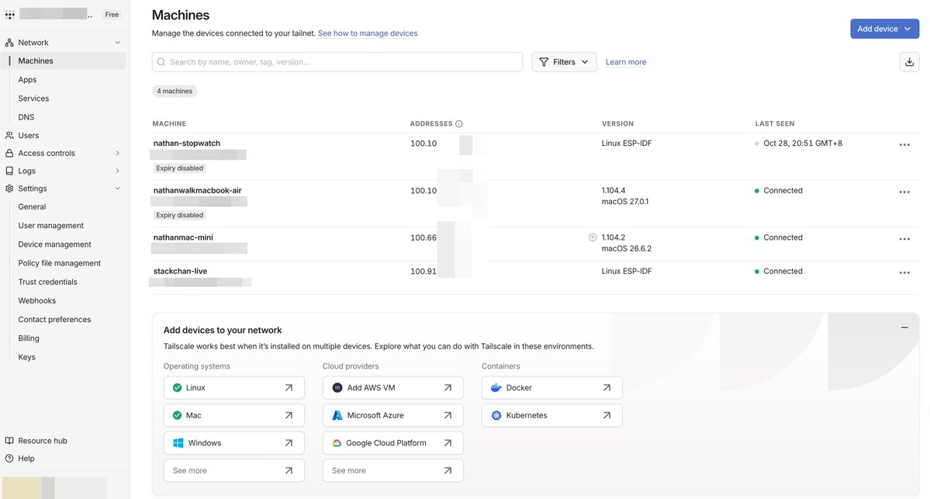
Task: Open the options menu for nathanmac-mini
Action: coord(904,239)
